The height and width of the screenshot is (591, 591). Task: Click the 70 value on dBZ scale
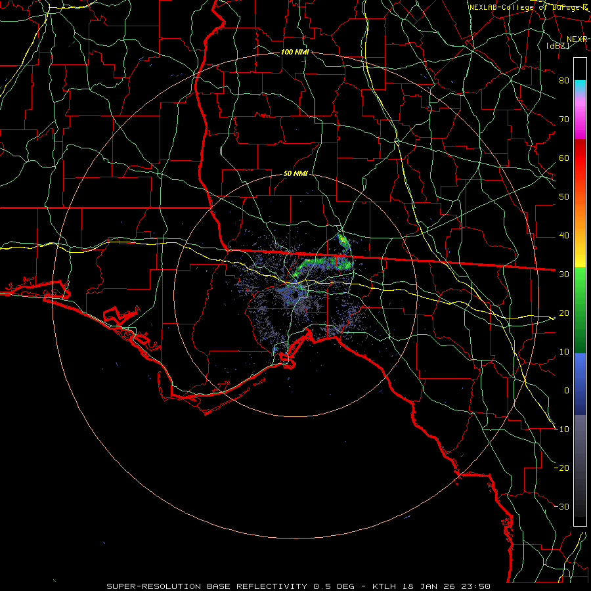(564, 119)
